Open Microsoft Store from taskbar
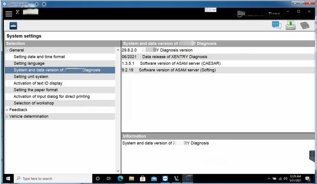Viewport: 317px width, 184px height. click(x=143, y=178)
